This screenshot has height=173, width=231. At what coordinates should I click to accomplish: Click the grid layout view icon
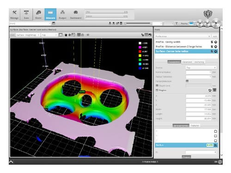click(146, 35)
